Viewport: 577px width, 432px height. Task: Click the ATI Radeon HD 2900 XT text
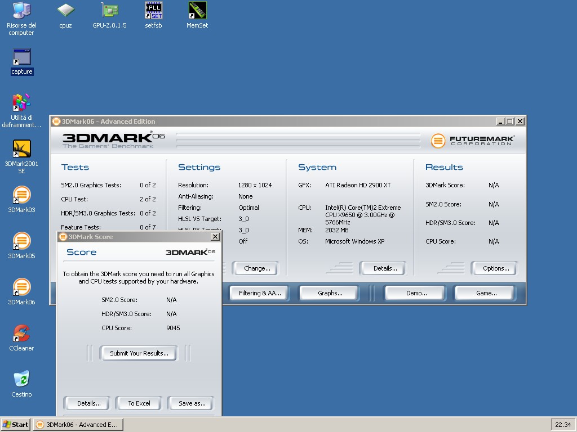(358, 185)
